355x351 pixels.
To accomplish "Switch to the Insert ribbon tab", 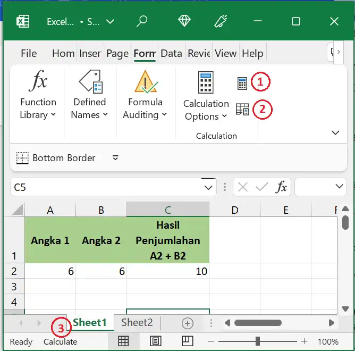I will pyautogui.click(x=90, y=54).
